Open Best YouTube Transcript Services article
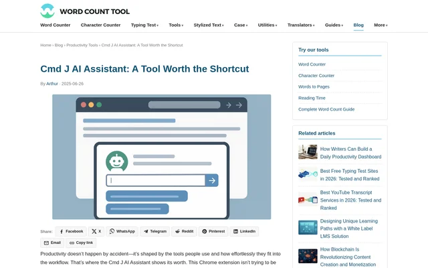This screenshot has height=268, width=428. tap(350, 200)
